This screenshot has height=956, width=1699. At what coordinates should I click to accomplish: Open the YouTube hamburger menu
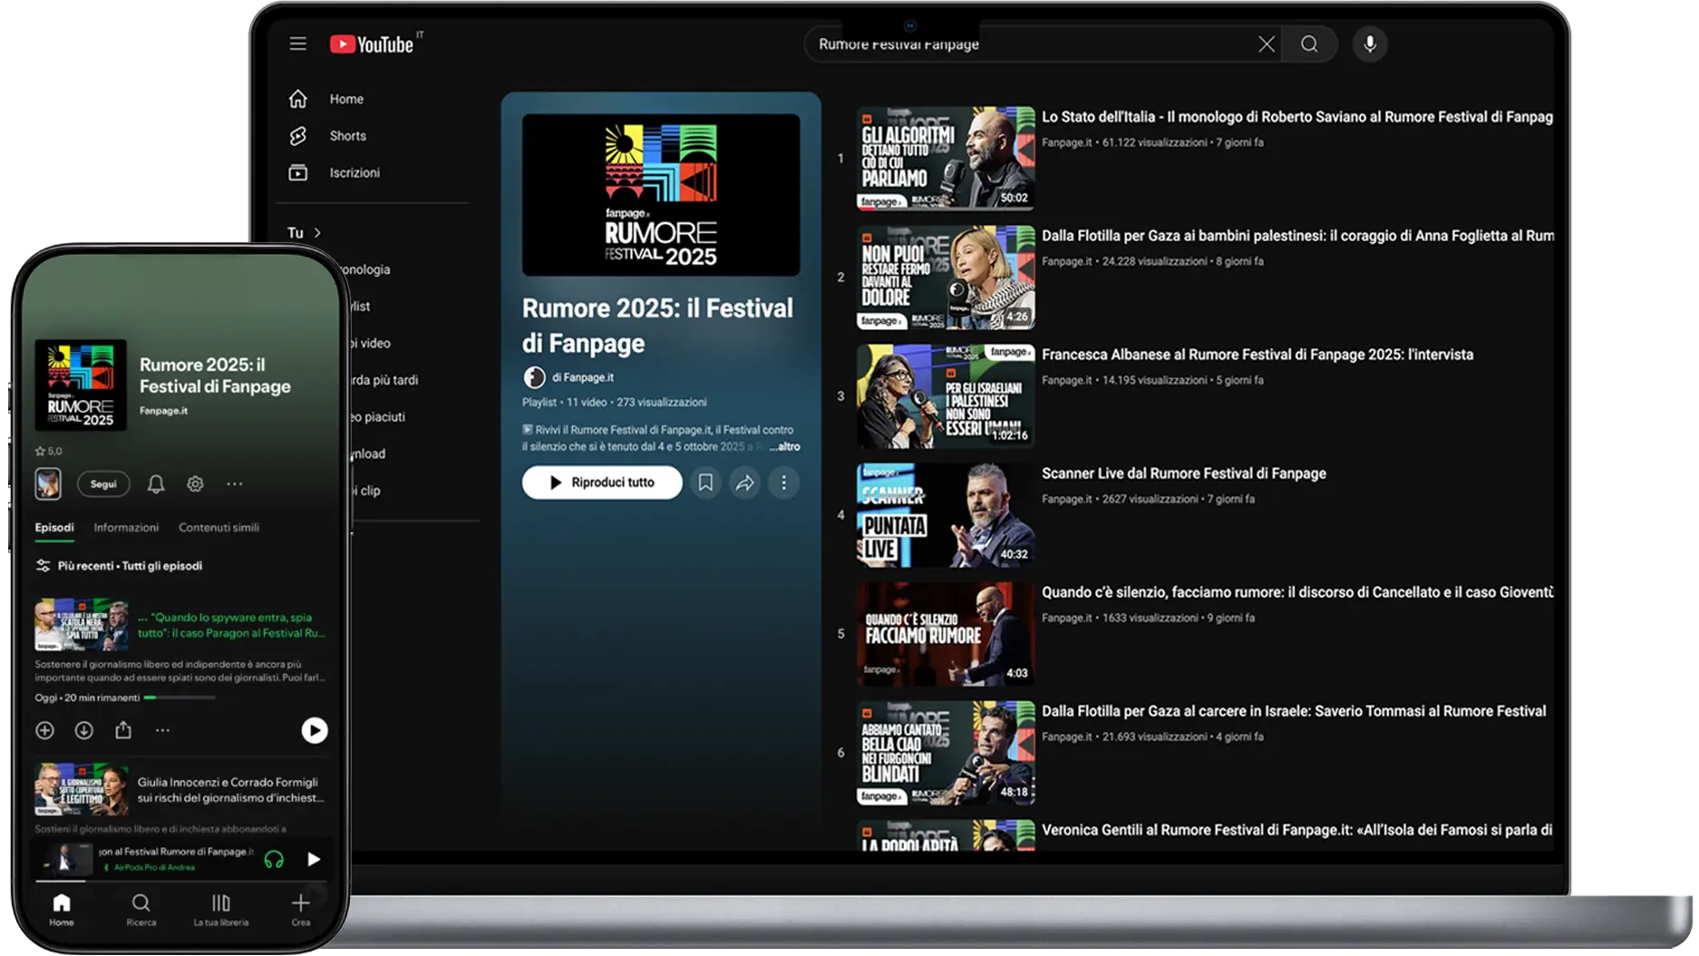[x=297, y=44]
